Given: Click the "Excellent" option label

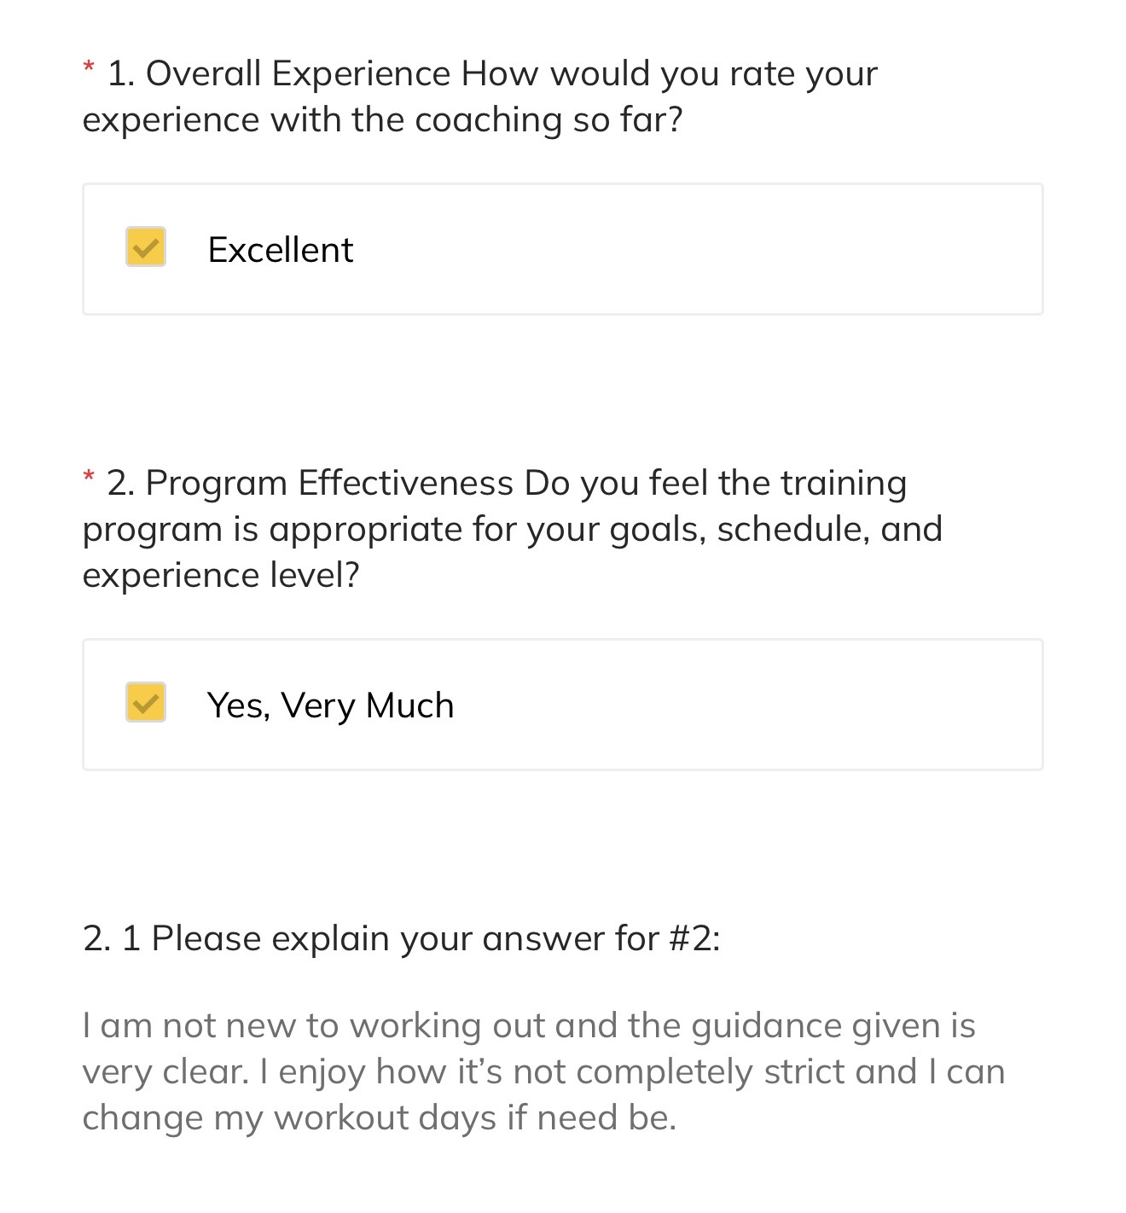Looking at the screenshot, I should [x=280, y=250].
